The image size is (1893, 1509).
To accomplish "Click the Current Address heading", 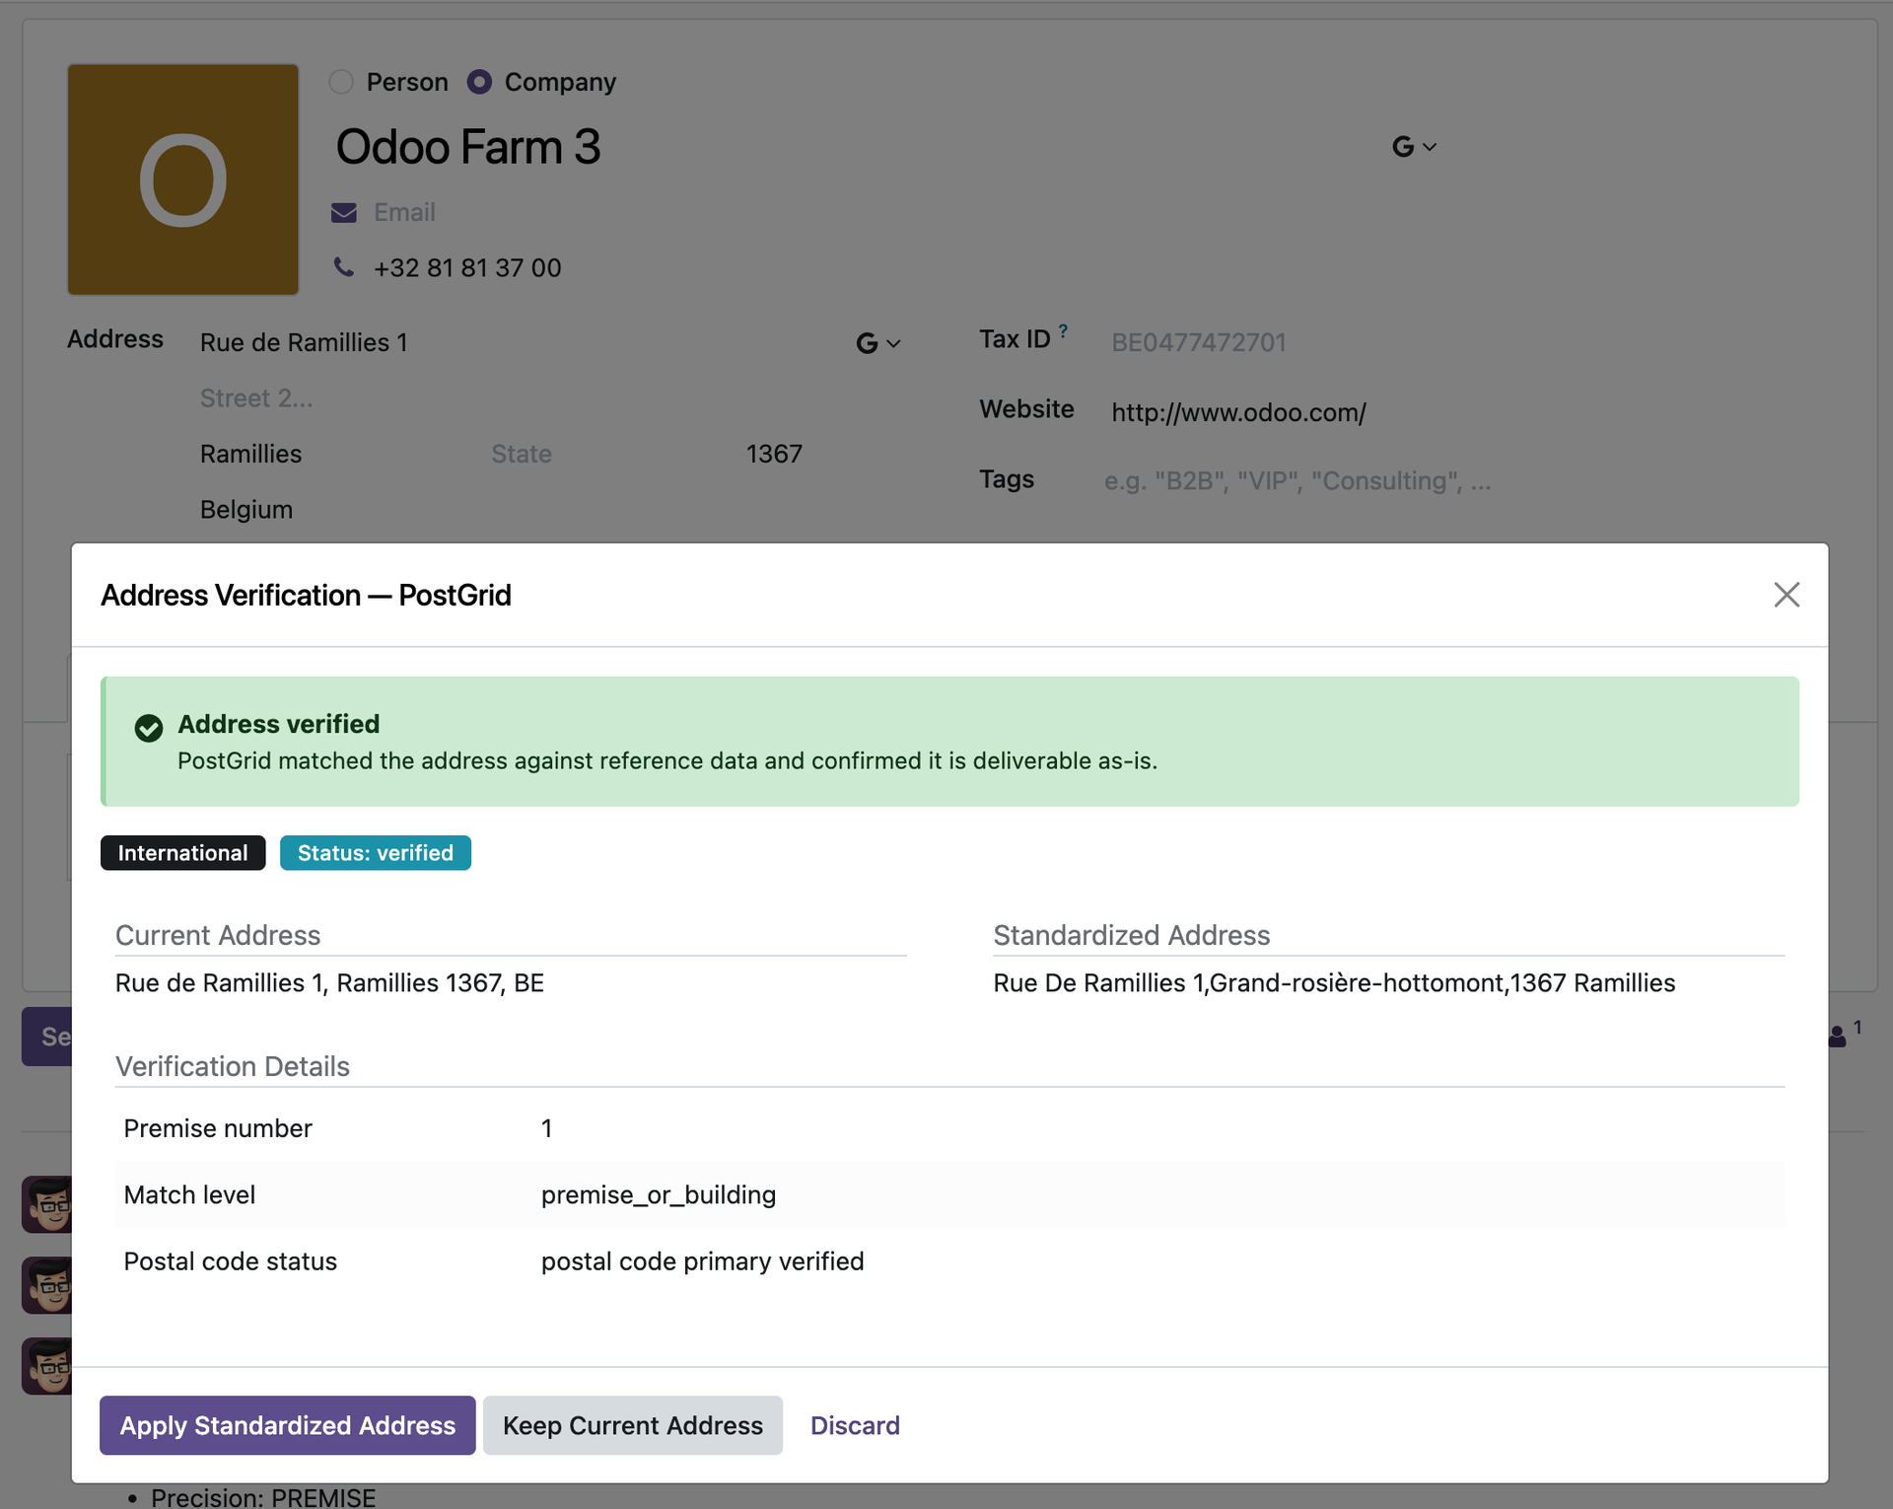I will point(218,935).
